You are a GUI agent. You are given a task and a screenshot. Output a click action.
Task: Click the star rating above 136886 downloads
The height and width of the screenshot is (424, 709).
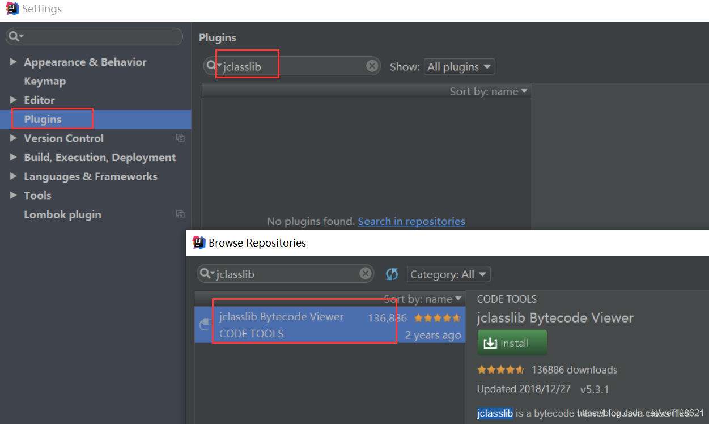pos(501,370)
